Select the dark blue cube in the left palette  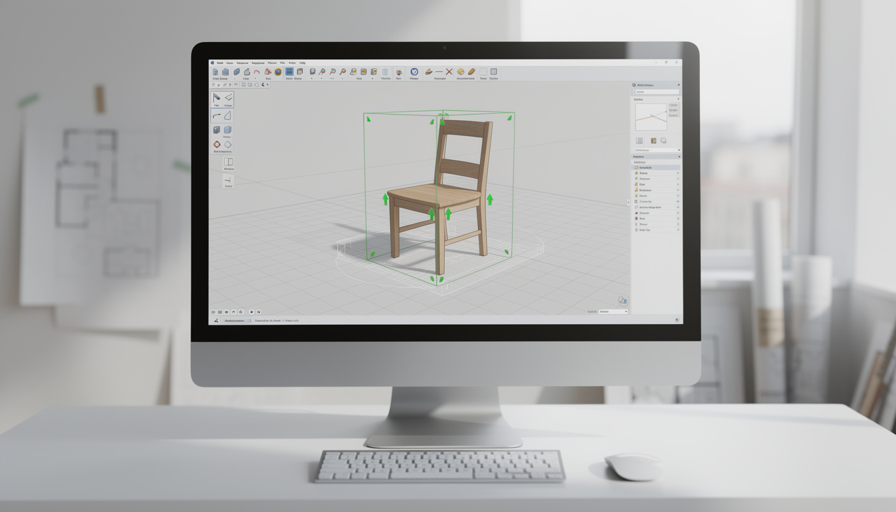click(x=216, y=129)
